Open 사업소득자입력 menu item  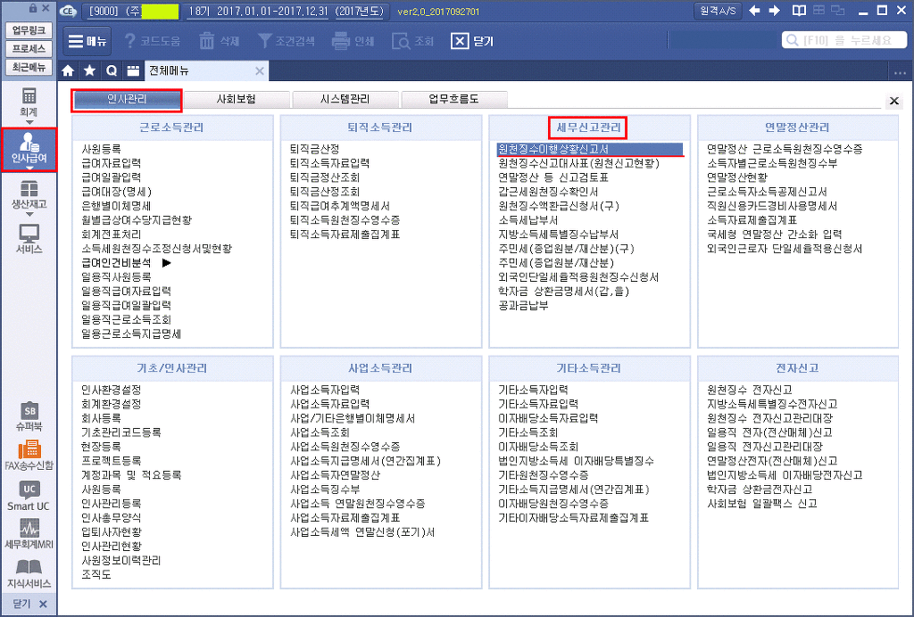pos(325,390)
